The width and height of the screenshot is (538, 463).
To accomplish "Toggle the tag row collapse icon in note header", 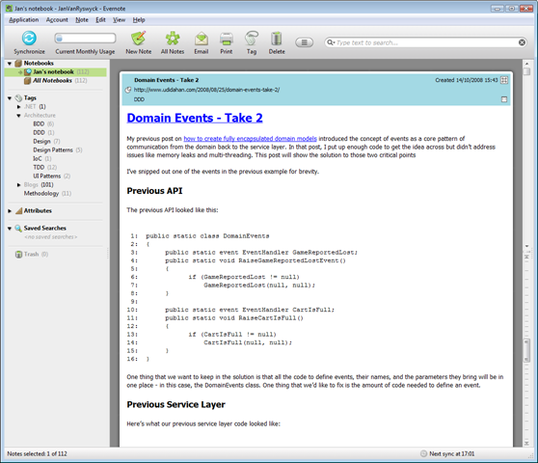I will pos(504,99).
